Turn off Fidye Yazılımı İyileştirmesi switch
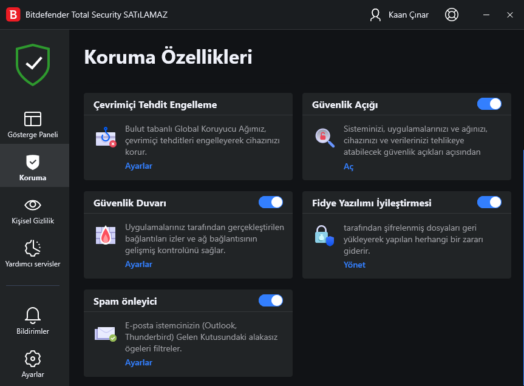 [489, 202]
